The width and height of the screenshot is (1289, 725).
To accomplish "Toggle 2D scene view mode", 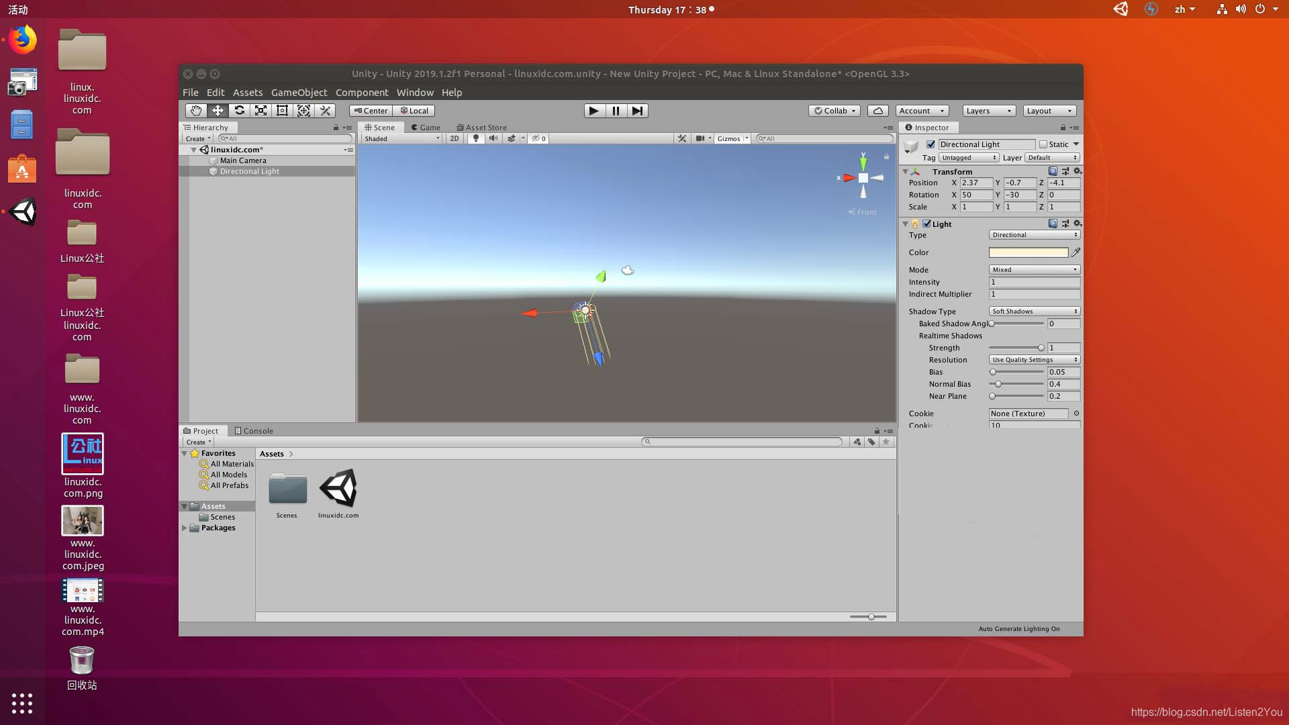I will (x=455, y=138).
